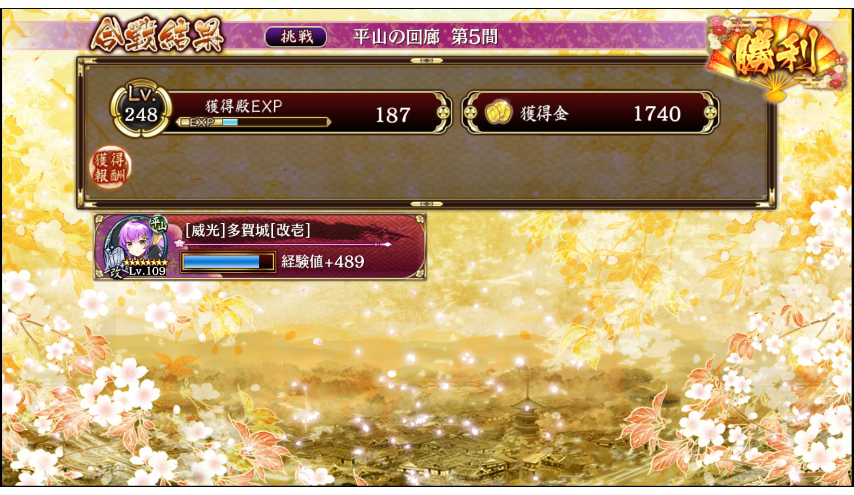854x495 pixels.
Task: Select the 挑戦 mode label
Action: point(296,37)
